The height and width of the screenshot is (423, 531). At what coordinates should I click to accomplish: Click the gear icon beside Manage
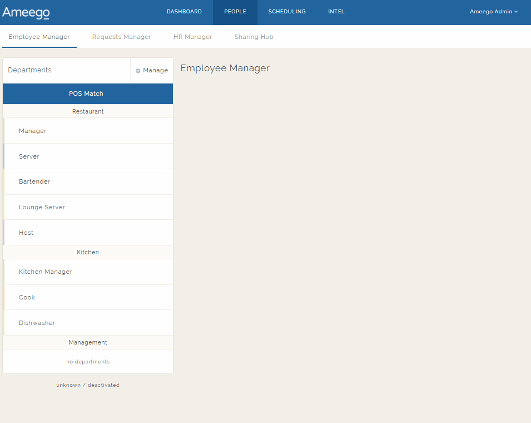[x=137, y=70]
